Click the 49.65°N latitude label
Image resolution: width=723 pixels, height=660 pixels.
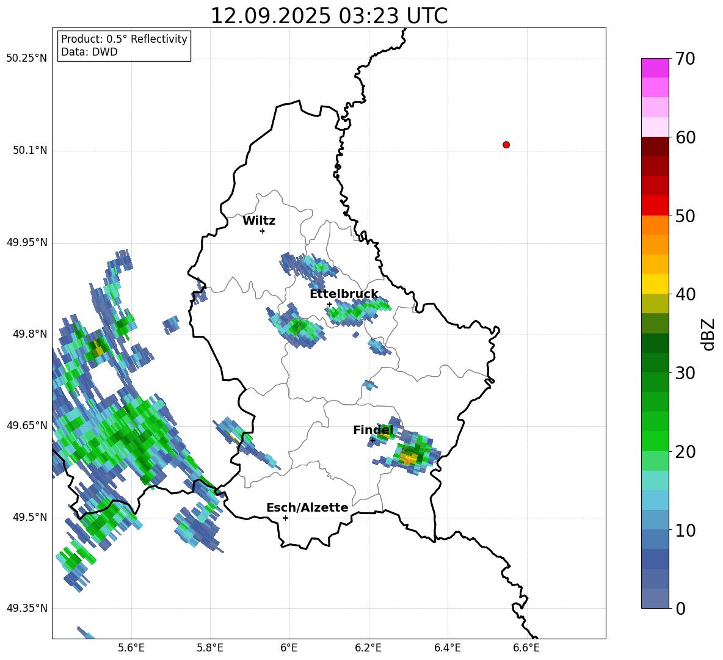tap(27, 425)
